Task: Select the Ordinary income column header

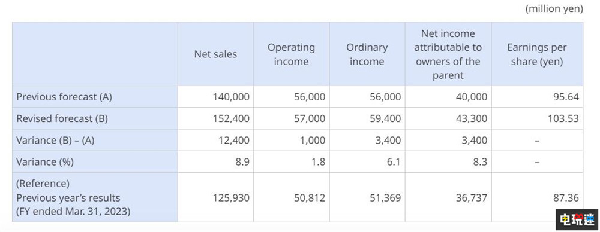Action: (x=367, y=54)
